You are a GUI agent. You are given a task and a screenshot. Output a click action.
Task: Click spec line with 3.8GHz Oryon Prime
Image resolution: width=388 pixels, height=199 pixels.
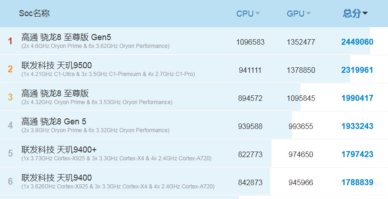(x=95, y=130)
